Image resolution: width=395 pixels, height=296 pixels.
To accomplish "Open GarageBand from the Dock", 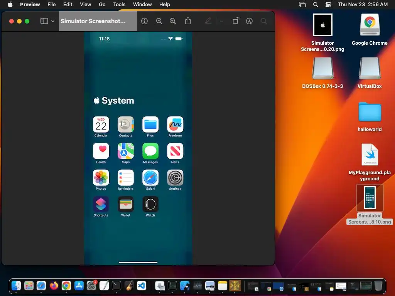I will click(129, 286).
